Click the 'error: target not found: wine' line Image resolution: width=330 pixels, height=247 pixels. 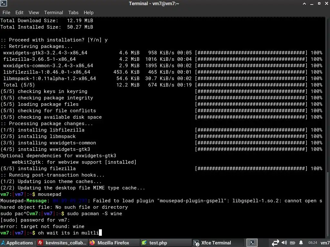pos(42,226)
